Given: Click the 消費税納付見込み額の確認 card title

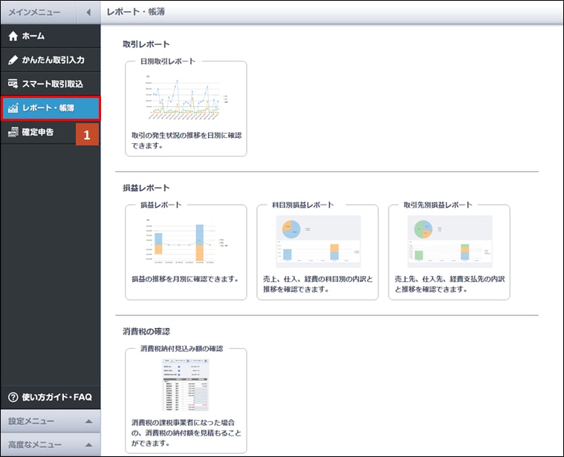Looking at the screenshot, I should click(181, 349).
